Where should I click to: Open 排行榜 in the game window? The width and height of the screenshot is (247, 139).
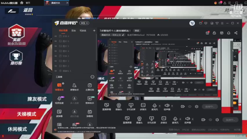pos(16,57)
